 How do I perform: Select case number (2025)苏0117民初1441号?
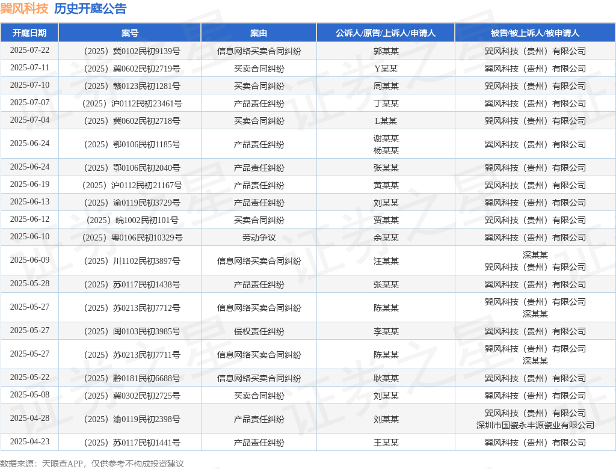132,443
